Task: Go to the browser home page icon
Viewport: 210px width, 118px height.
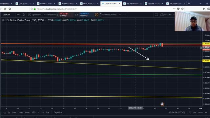Action: pyautogui.click(x=10, y=9)
